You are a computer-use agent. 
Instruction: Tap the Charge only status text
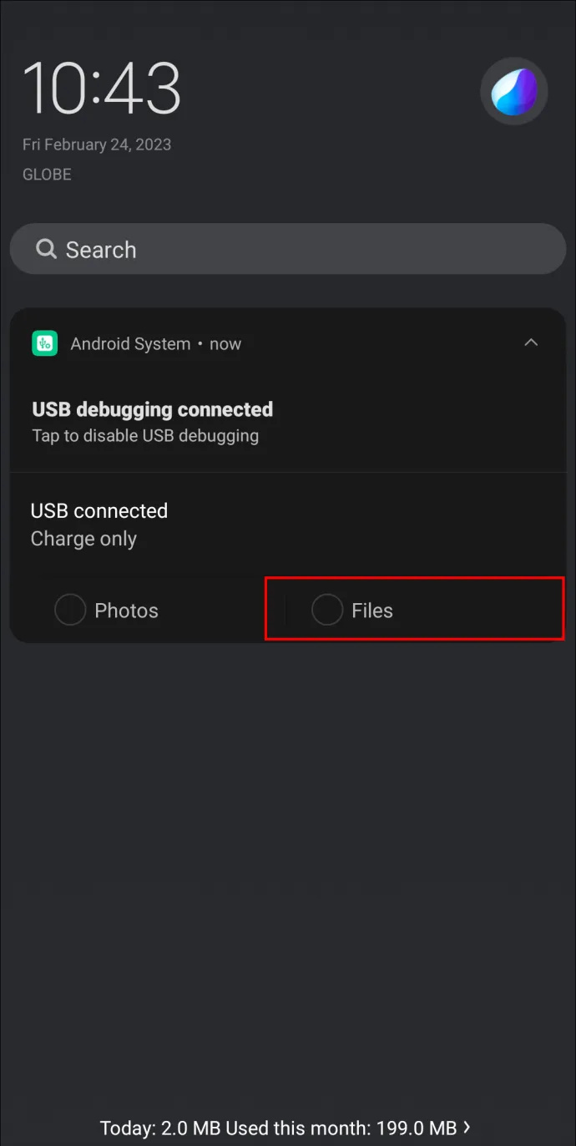tap(83, 539)
